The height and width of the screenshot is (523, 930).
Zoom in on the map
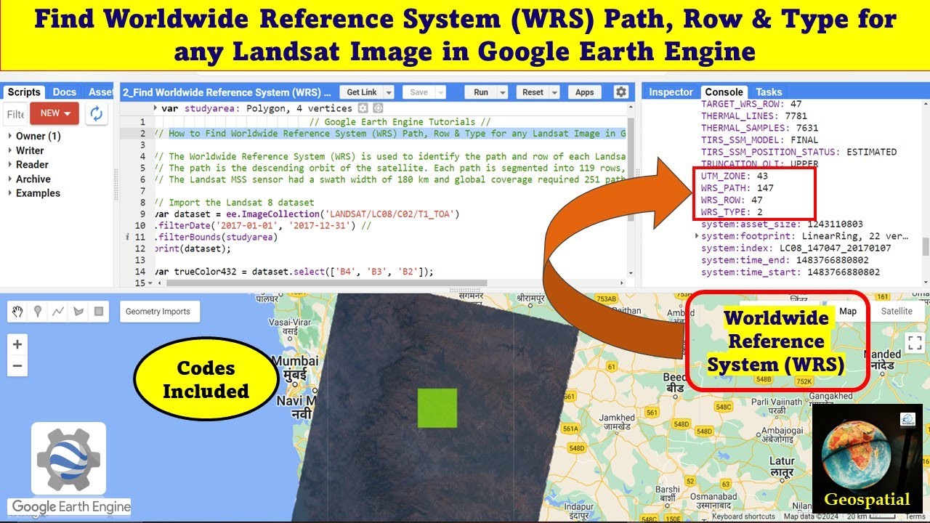point(17,344)
